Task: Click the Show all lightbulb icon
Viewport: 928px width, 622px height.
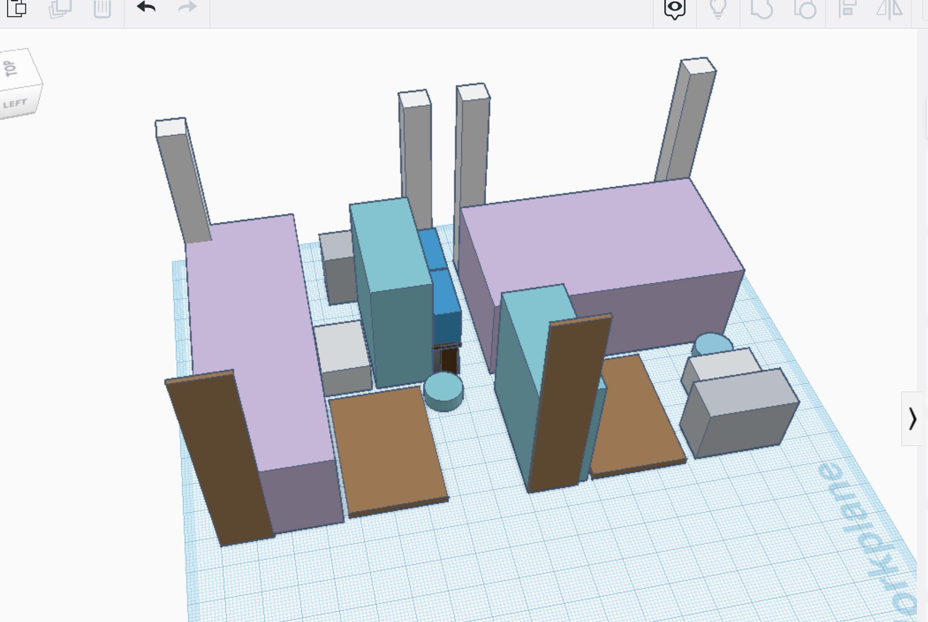Action: [x=718, y=8]
